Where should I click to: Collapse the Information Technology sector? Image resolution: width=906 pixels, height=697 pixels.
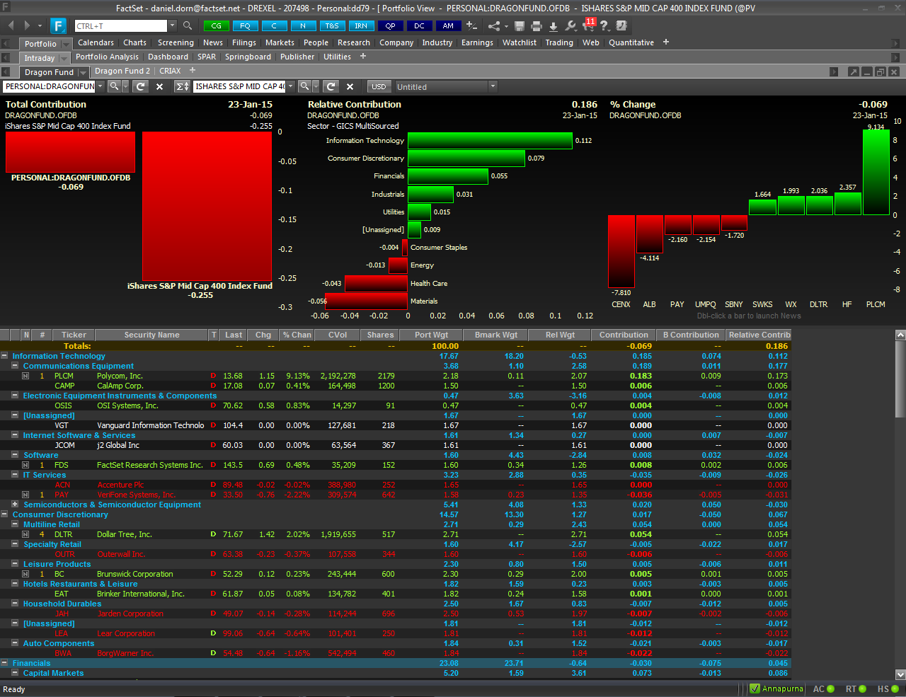4,356
